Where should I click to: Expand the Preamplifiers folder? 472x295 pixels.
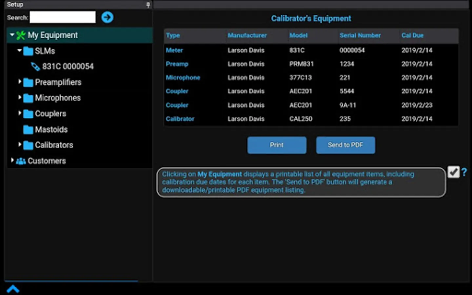(20, 82)
